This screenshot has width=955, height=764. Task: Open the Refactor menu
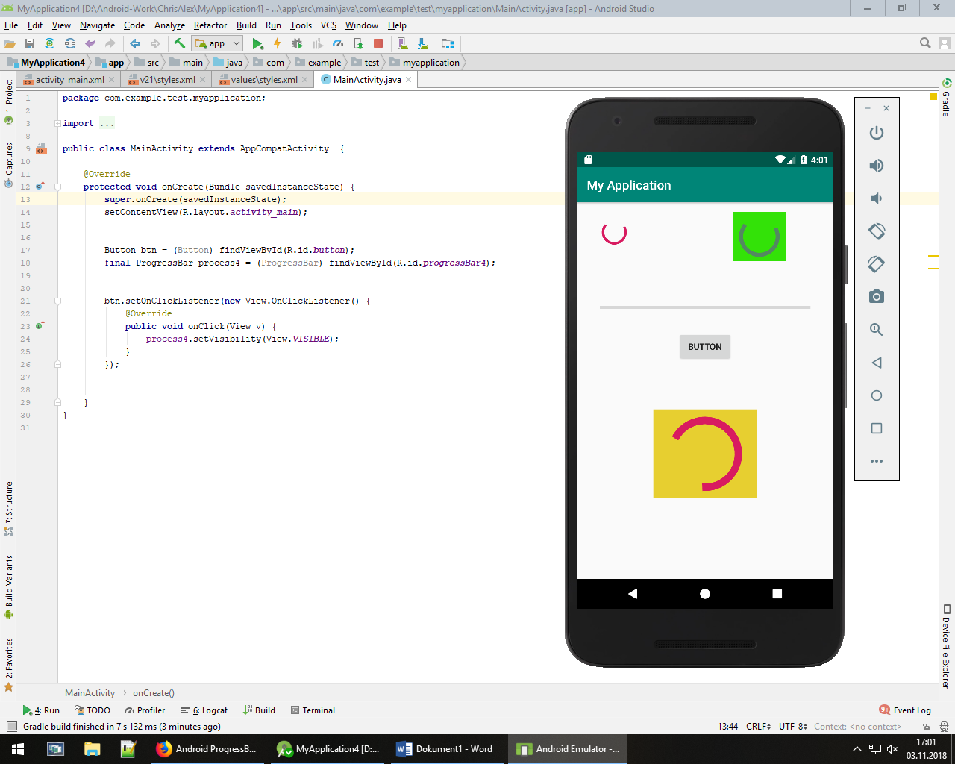tap(210, 25)
